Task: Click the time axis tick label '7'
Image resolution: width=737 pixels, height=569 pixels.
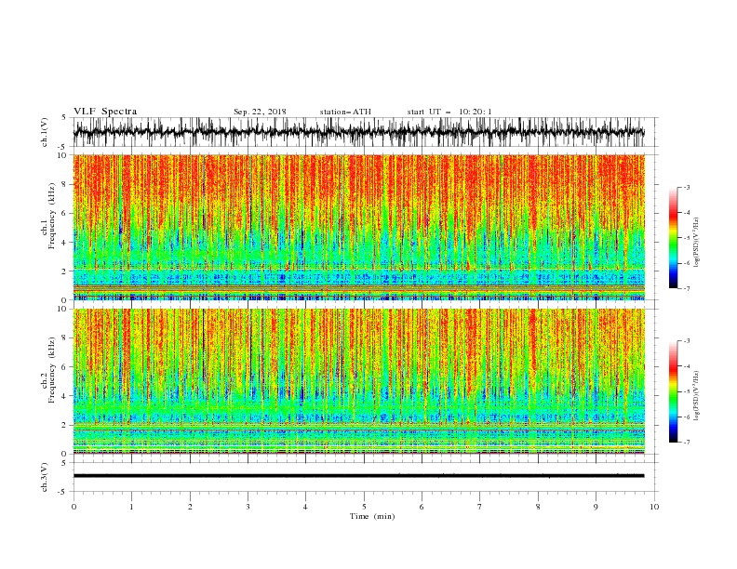Action: pos(480,507)
